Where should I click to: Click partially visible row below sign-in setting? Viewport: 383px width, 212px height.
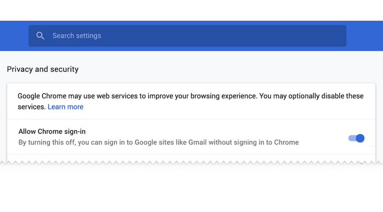(x=191, y=158)
